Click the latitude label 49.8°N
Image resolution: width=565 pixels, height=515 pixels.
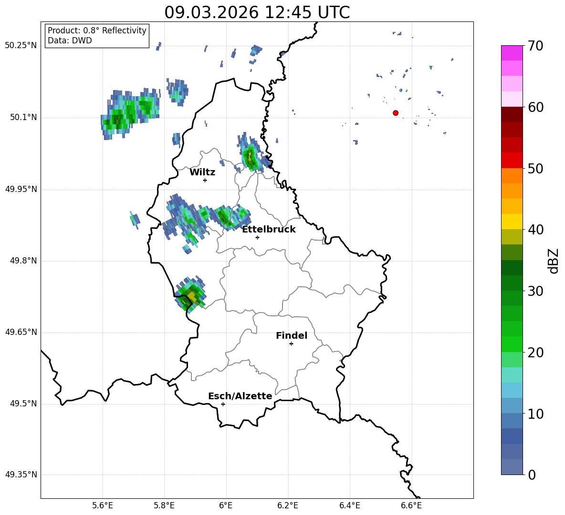[x=24, y=261]
